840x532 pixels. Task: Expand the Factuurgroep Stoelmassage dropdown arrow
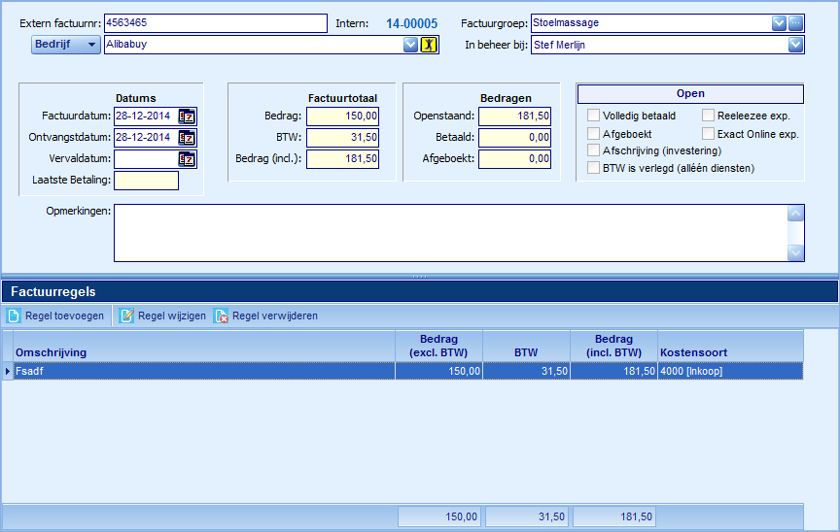click(779, 23)
